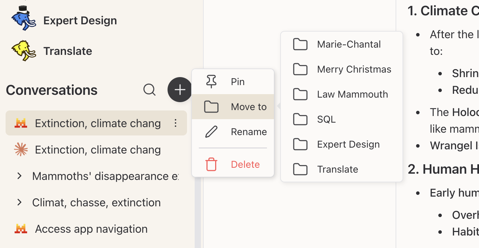The image size is (479, 248).
Task: Click the Rename pencil icon
Action: [211, 132]
